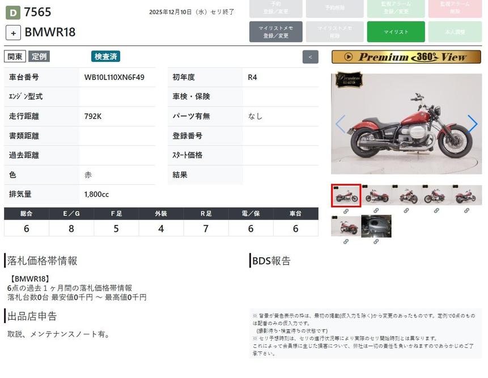This screenshot has height=378, width=488.
Task: Go to previous photo with left arrow
Action: point(340,124)
